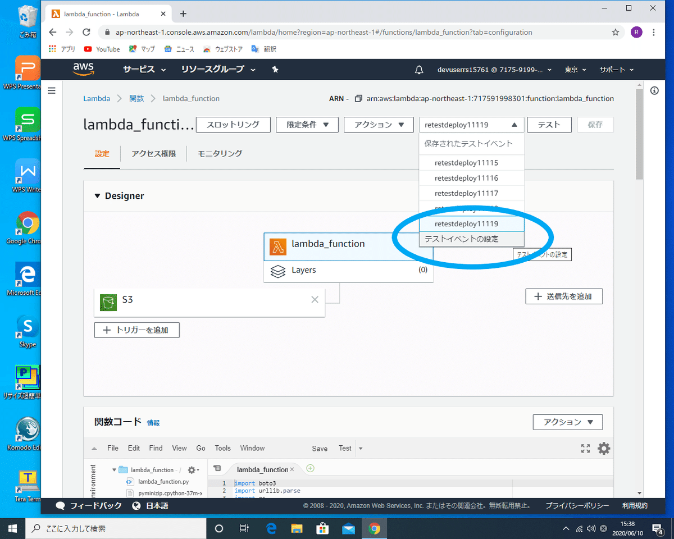Switch to the モニタリング tab
674x539 pixels.
[220, 153]
